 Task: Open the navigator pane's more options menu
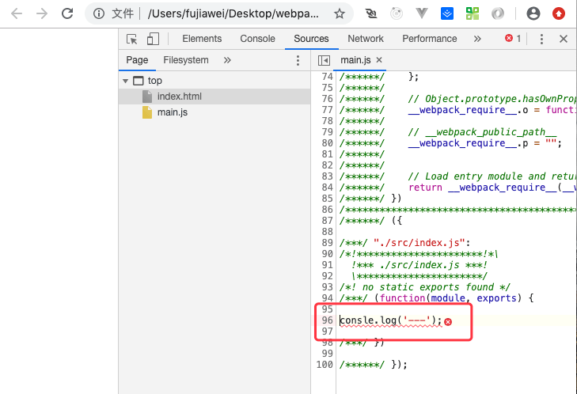click(x=298, y=60)
